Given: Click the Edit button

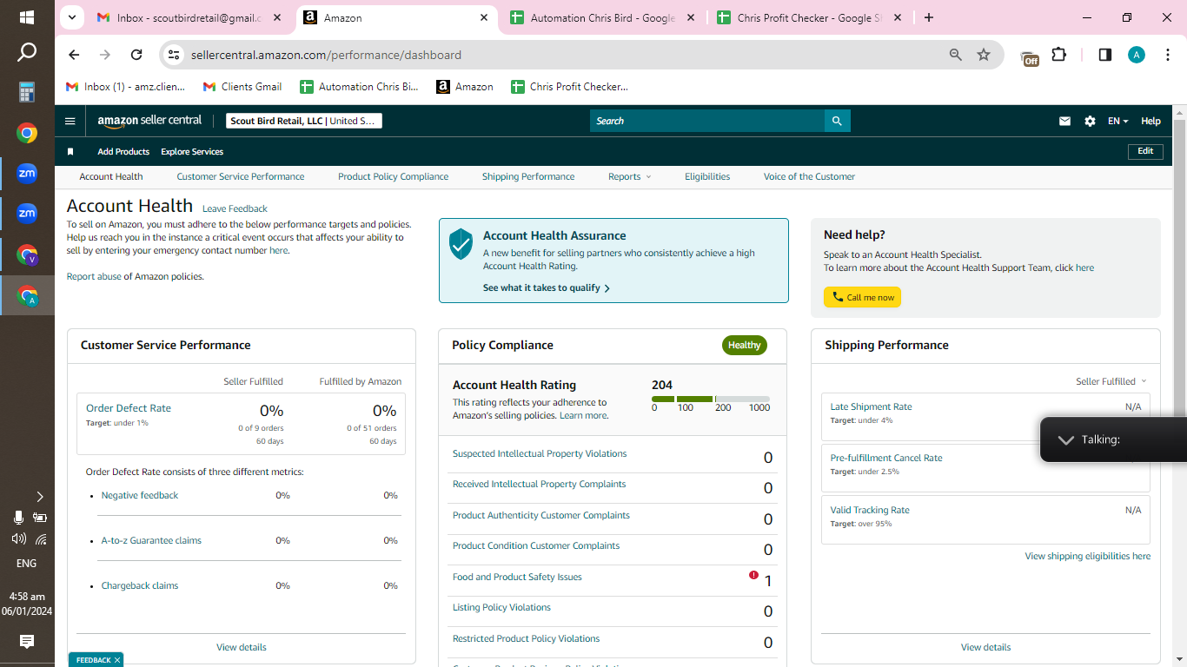Looking at the screenshot, I should click(1145, 151).
